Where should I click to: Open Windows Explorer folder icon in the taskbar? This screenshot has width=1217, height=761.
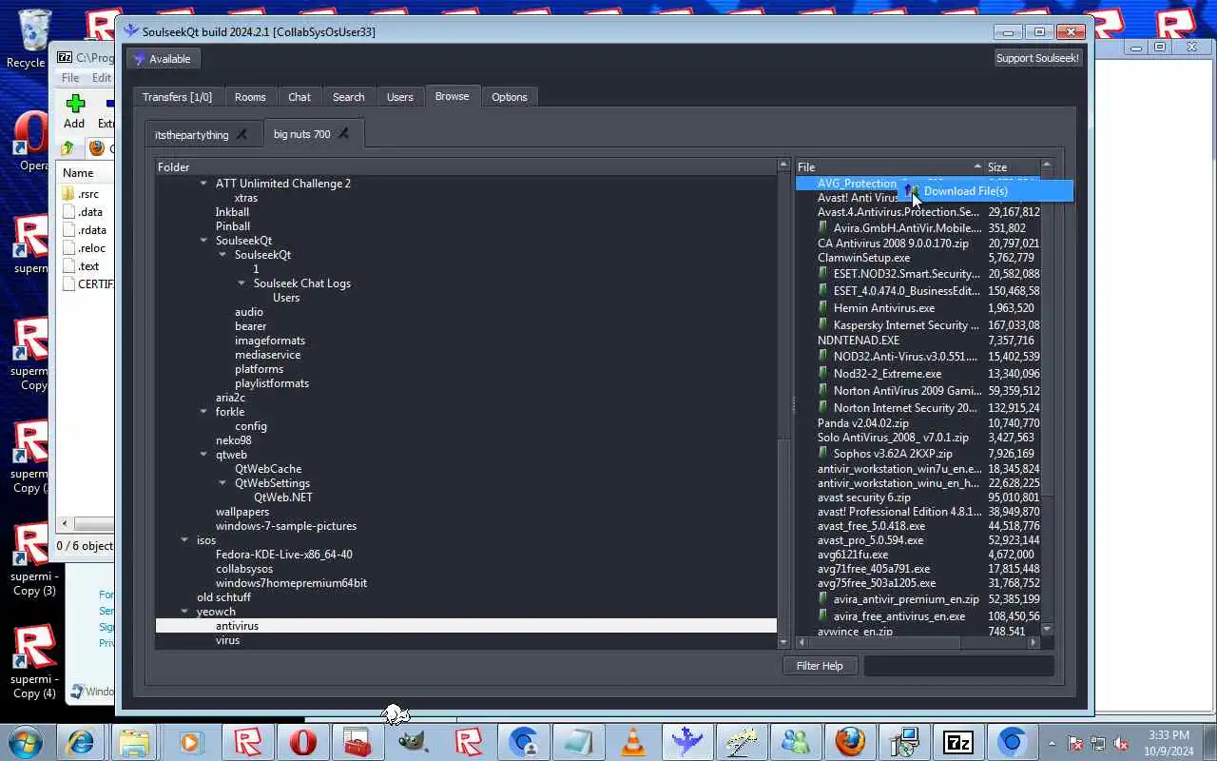[135, 742]
